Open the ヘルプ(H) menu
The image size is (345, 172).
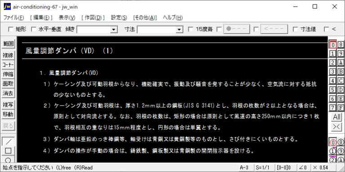point(172,18)
